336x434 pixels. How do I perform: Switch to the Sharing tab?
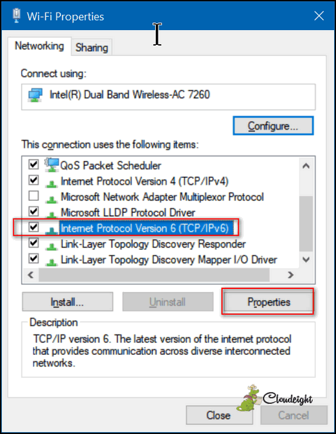[x=92, y=48]
